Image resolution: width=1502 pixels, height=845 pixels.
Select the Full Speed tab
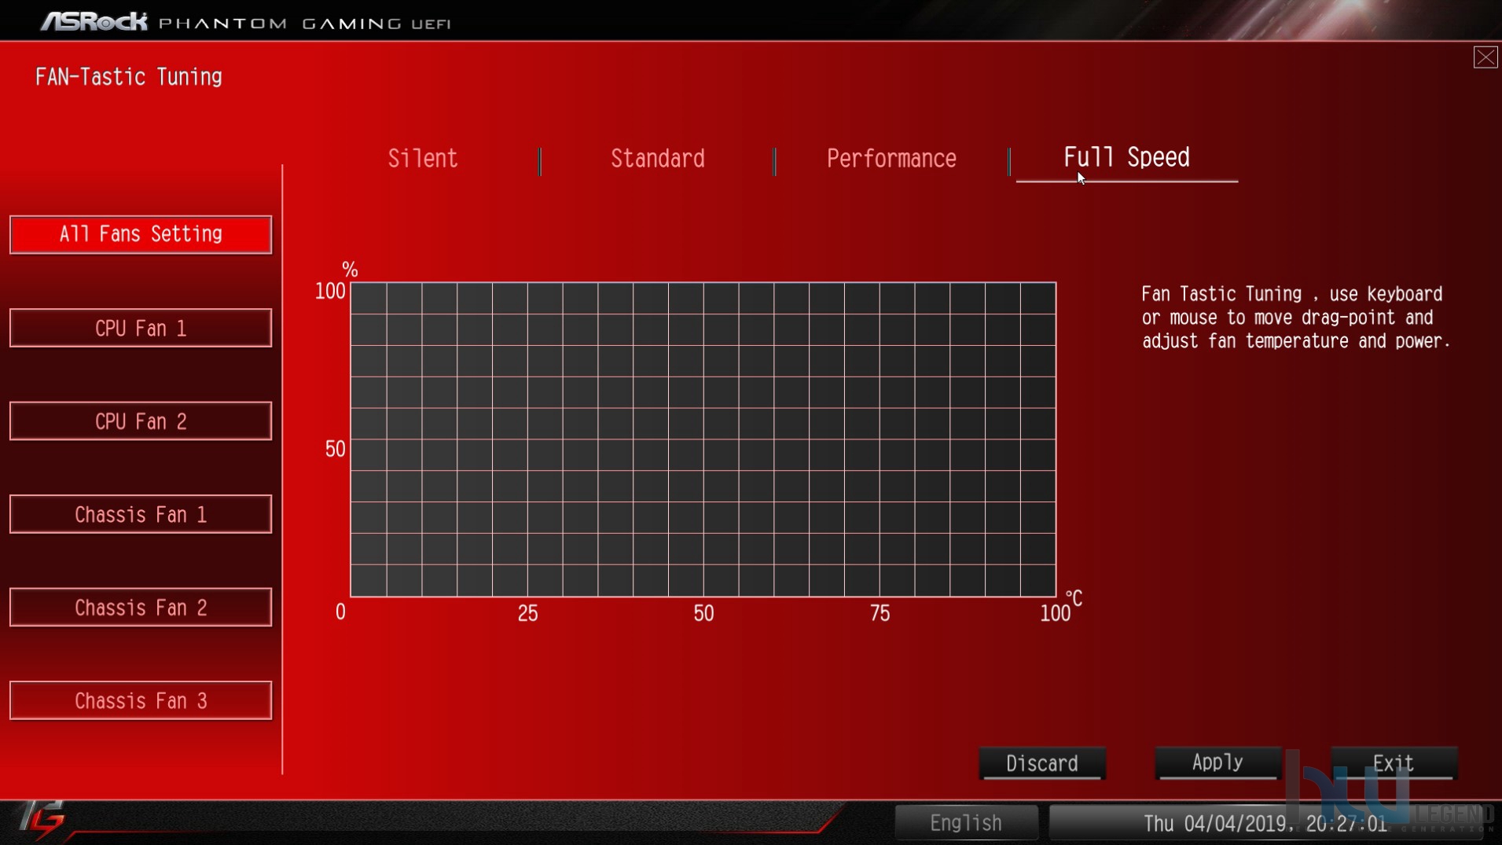point(1126,158)
